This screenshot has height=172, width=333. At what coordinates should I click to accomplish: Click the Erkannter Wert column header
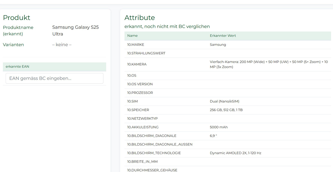point(223,36)
